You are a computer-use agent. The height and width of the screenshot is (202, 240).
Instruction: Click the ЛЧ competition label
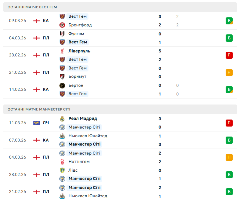46,123
